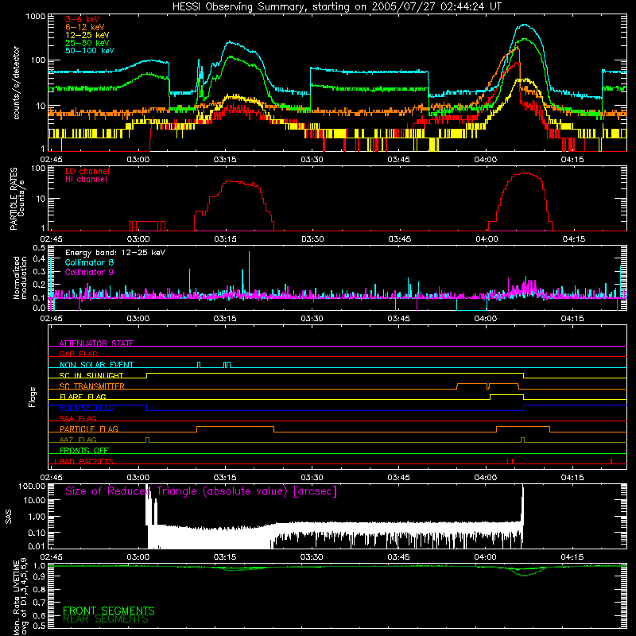The width and height of the screenshot is (636, 636).
Task: Click the FRONTS OFF flag label
Action: 84,450
